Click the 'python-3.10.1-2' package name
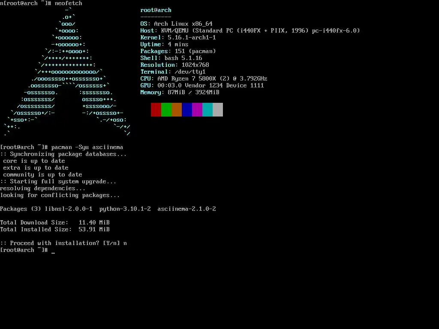This screenshot has width=439, height=329. [125, 209]
